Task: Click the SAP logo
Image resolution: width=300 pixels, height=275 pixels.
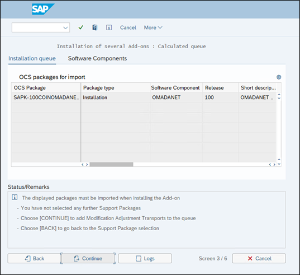Action: pyautogui.click(x=43, y=9)
